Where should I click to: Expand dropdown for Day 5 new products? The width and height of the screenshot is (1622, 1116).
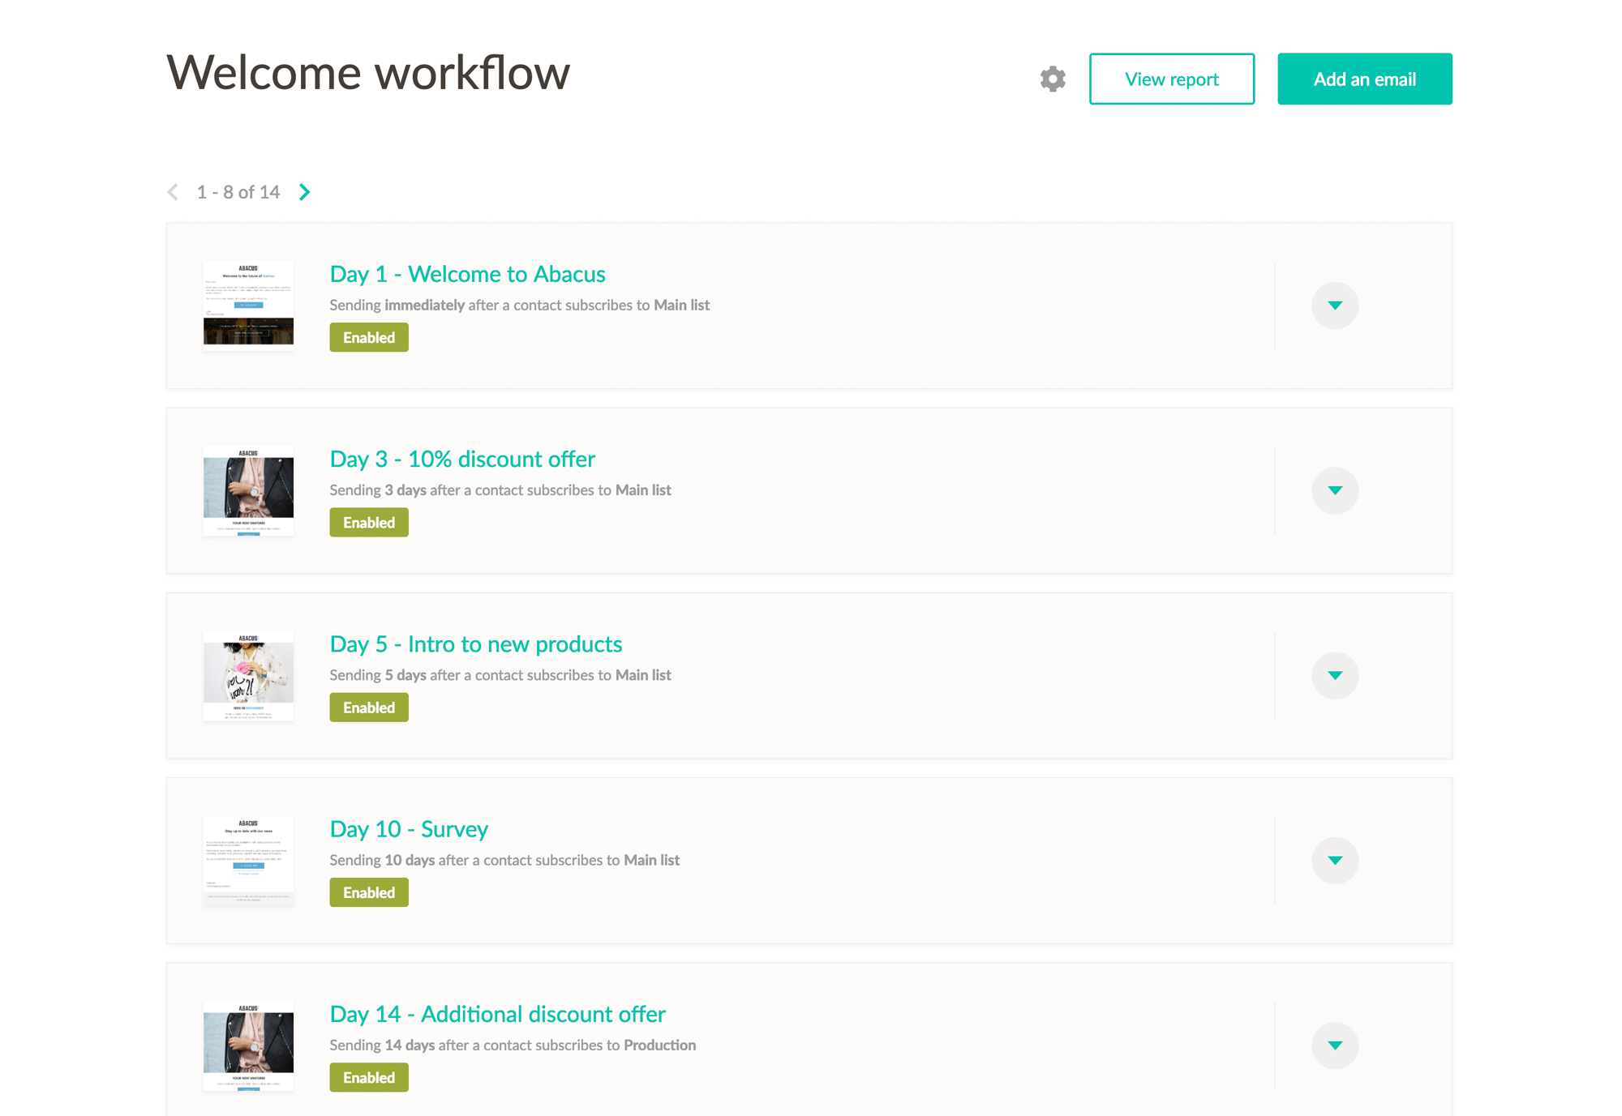point(1335,675)
